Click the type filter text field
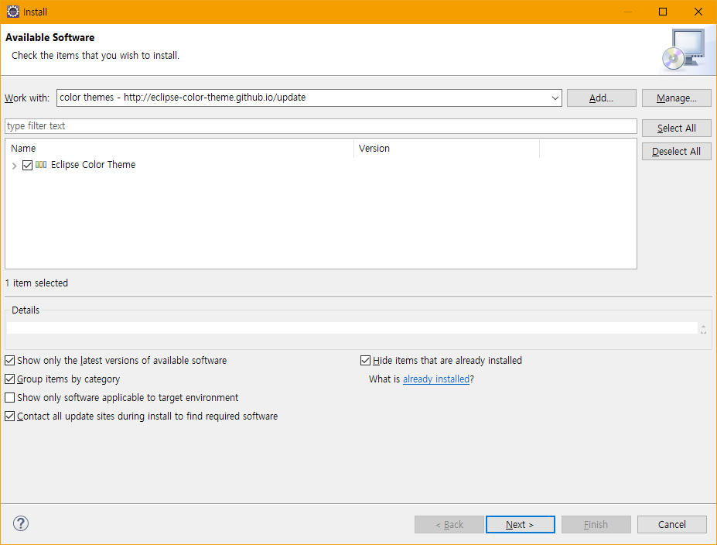The width and height of the screenshot is (717, 545). coord(320,126)
